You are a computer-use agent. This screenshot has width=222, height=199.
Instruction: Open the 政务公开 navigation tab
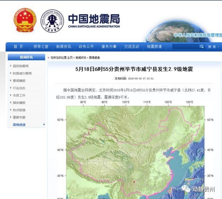(x=86, y=46)
